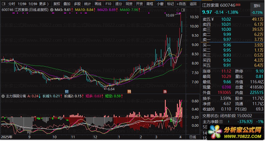Click the 跌停 price value 9.10
Screen dimensions: 266x141
260,71
